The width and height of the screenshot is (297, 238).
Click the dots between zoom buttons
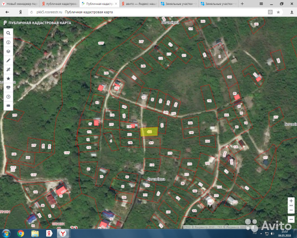tap(291, 206)
